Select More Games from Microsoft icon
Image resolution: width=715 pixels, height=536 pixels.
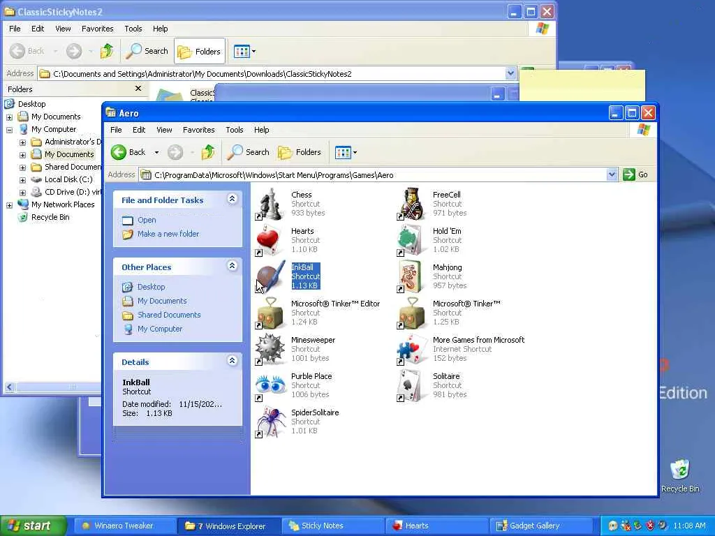[412, 350]
